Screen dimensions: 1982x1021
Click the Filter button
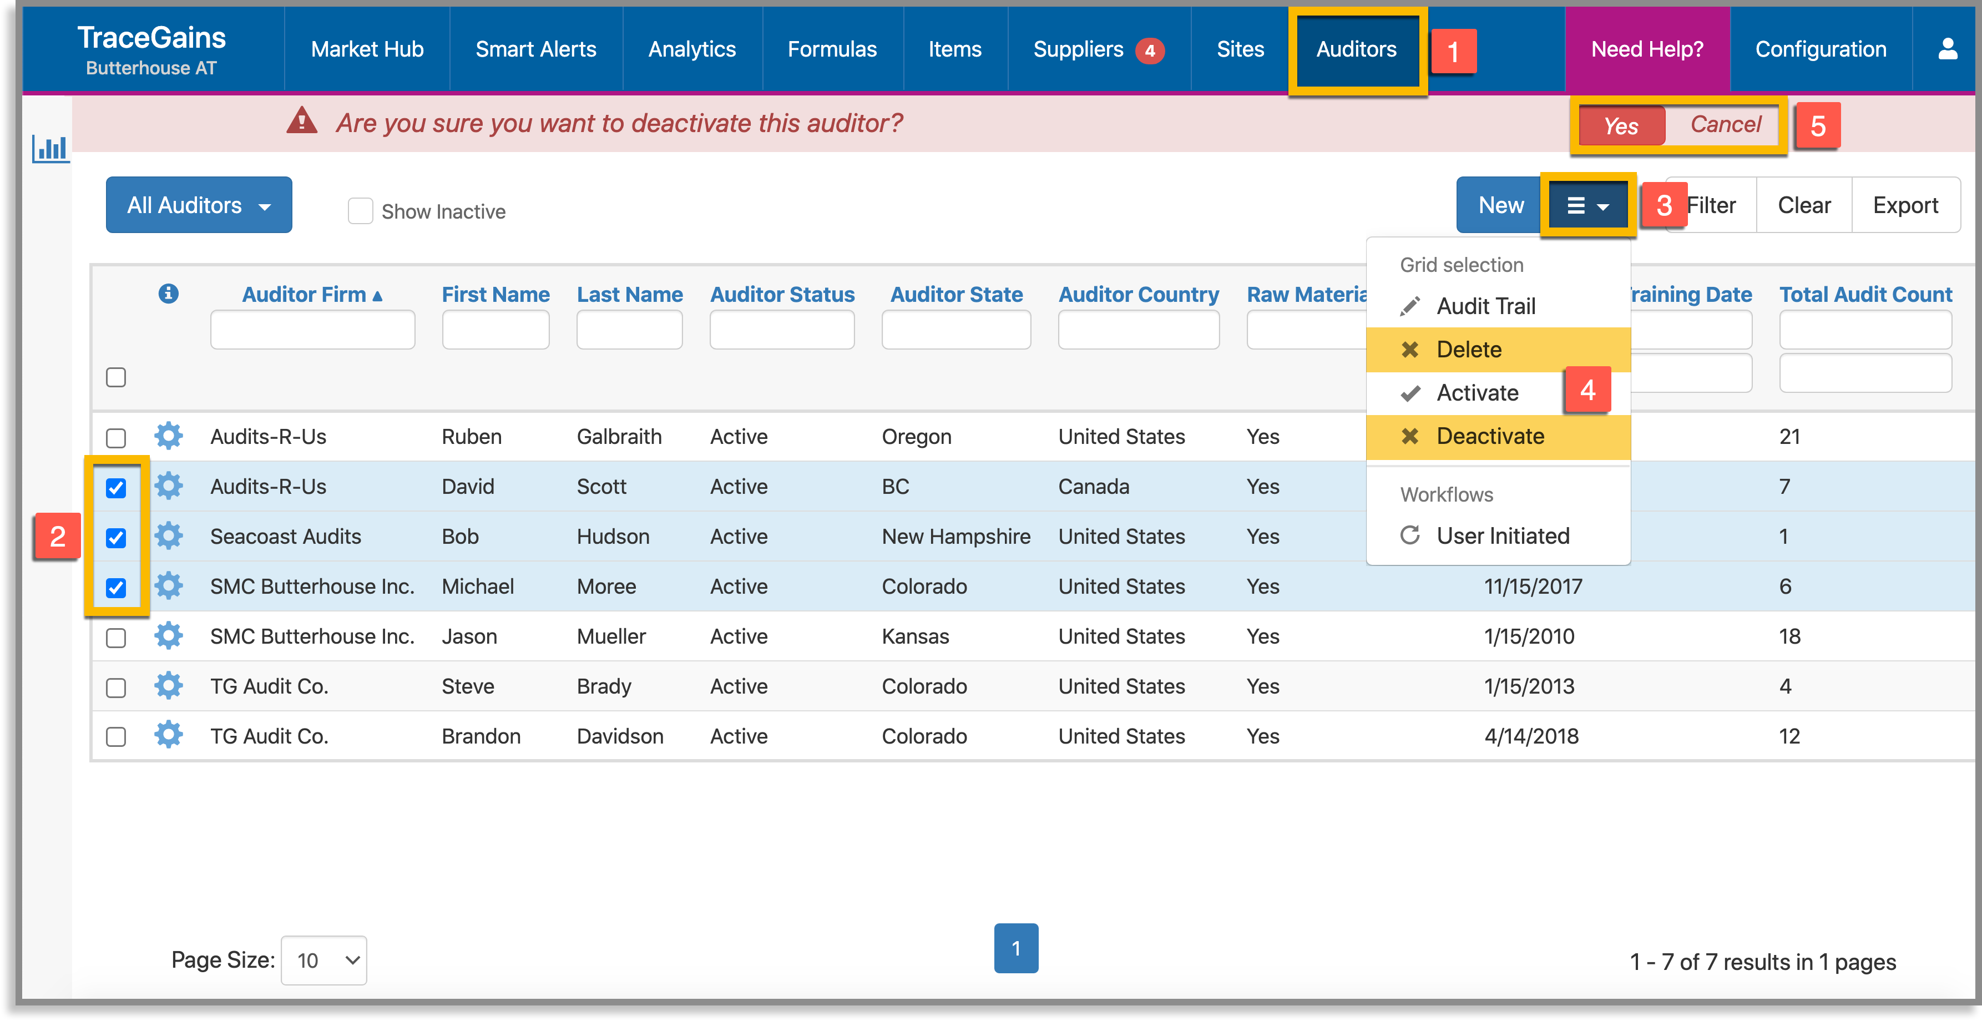click(1711, 205)
